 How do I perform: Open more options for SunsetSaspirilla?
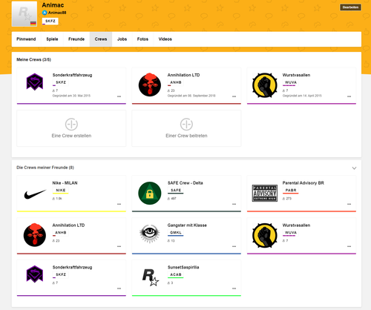point(234,288)
